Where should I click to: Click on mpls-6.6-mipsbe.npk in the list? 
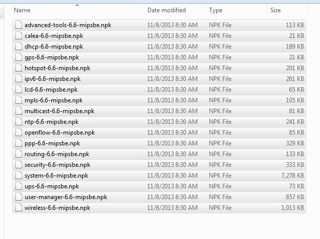click(53, 100)
